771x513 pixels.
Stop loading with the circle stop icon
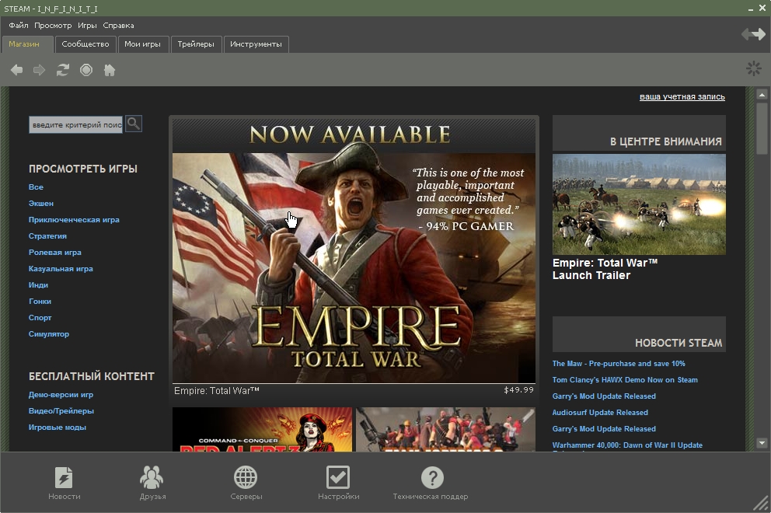pyautogui.click(x=86, y=70)
